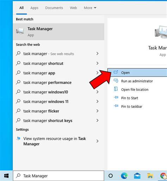Click the Task Manager app icon in Best match
Screen dimensions: 167x181
point(20,31)
